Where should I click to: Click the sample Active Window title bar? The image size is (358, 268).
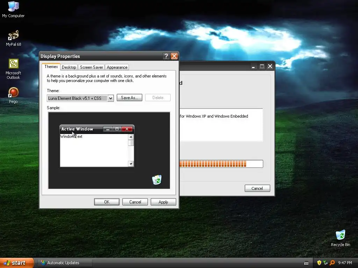(x=97, y=129)
